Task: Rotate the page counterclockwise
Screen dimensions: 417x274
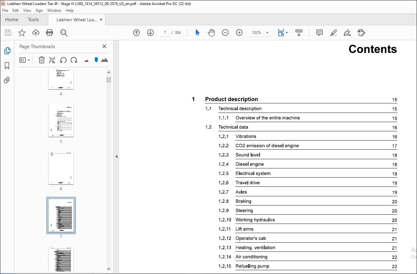Action: pos(63,60)
